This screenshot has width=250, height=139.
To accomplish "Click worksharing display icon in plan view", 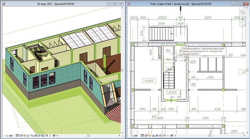I will click(172, 136).
